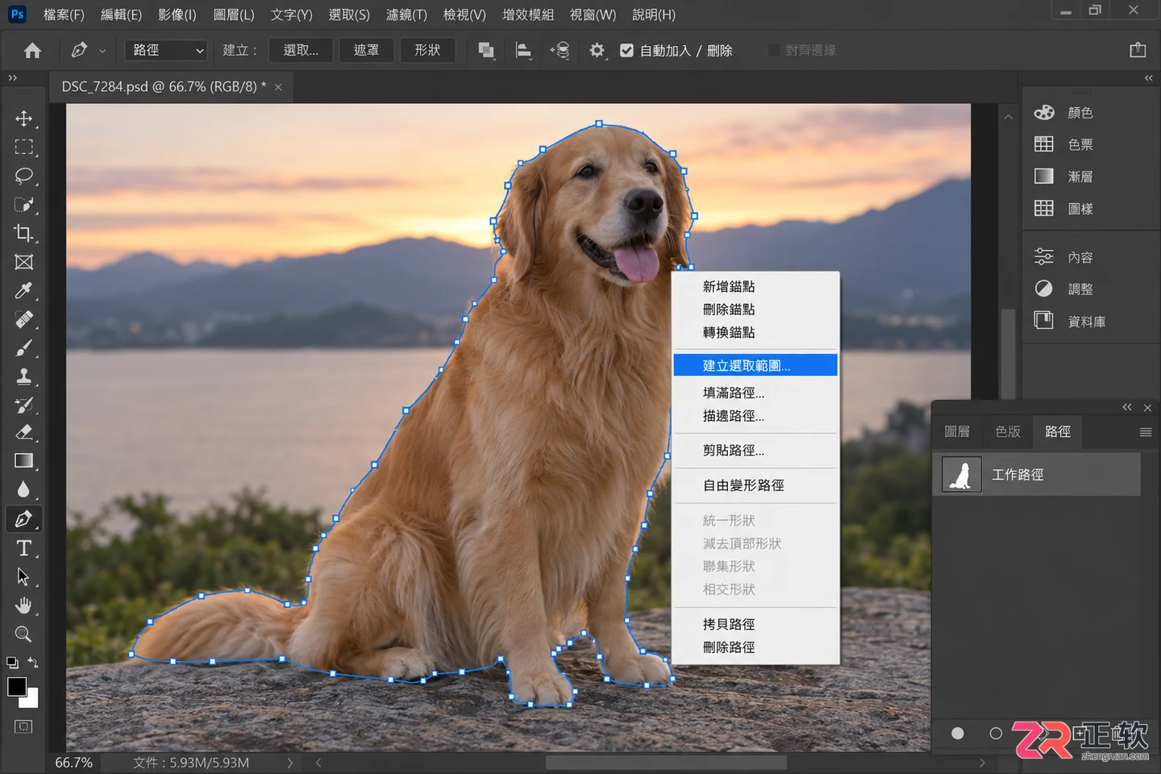Switch to the 色版 tab

pyautogui.click(x=1008, y=431)
